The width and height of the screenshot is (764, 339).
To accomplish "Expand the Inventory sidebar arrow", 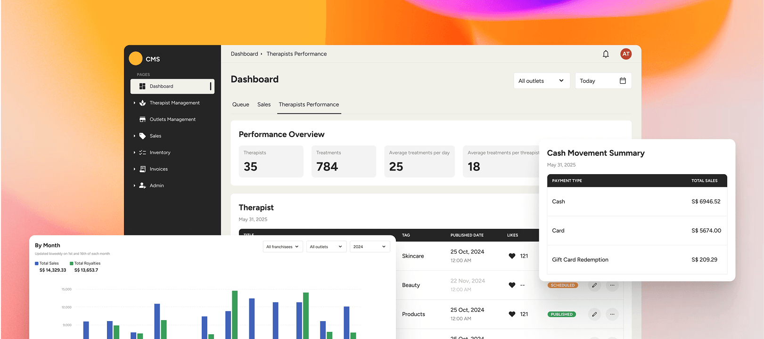I will pyautogui.click(x=134, y=153).
